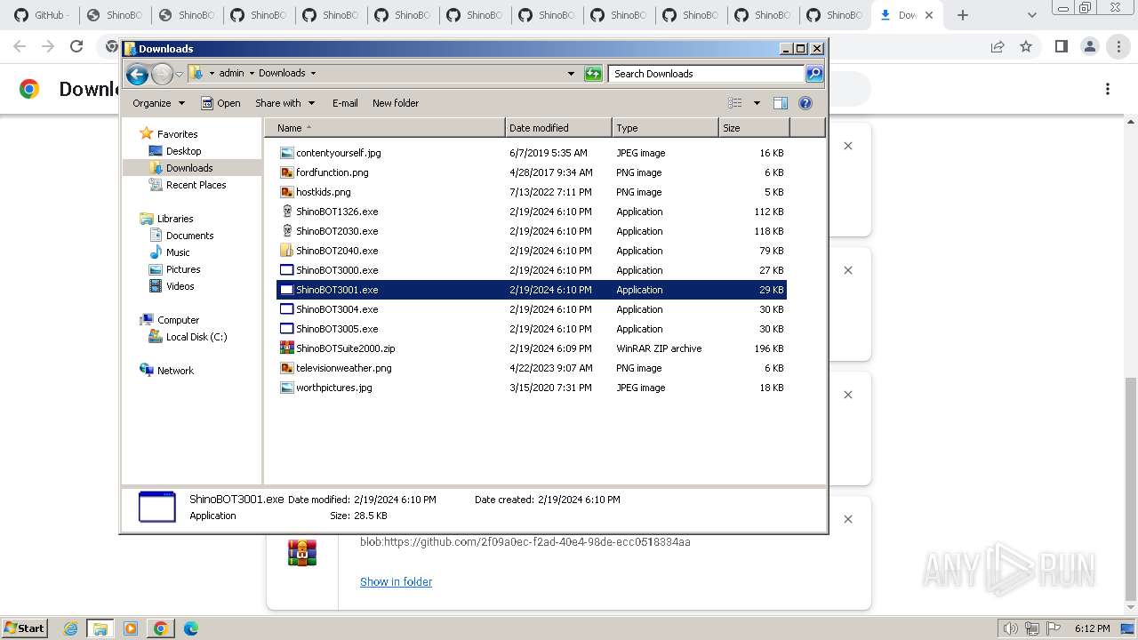Toggle Chrome side panel icon
This screenshot has width=1138, height=640.
click(x=1061, y=46)
